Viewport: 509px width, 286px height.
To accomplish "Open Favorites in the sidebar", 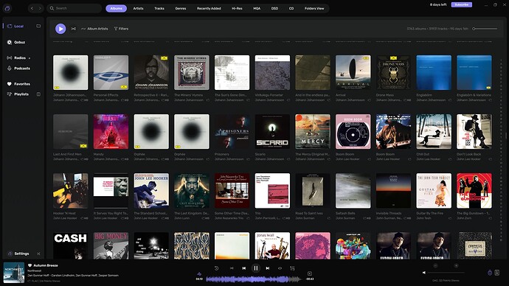I will pyautogui.click(x=19, y=84).
